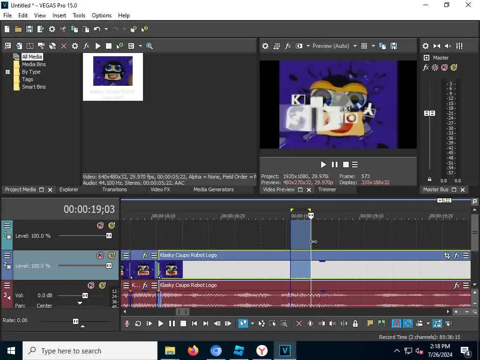Create a new project with New icon
The height and width of the screenshot is (360, 480).
tap(7, 29)
